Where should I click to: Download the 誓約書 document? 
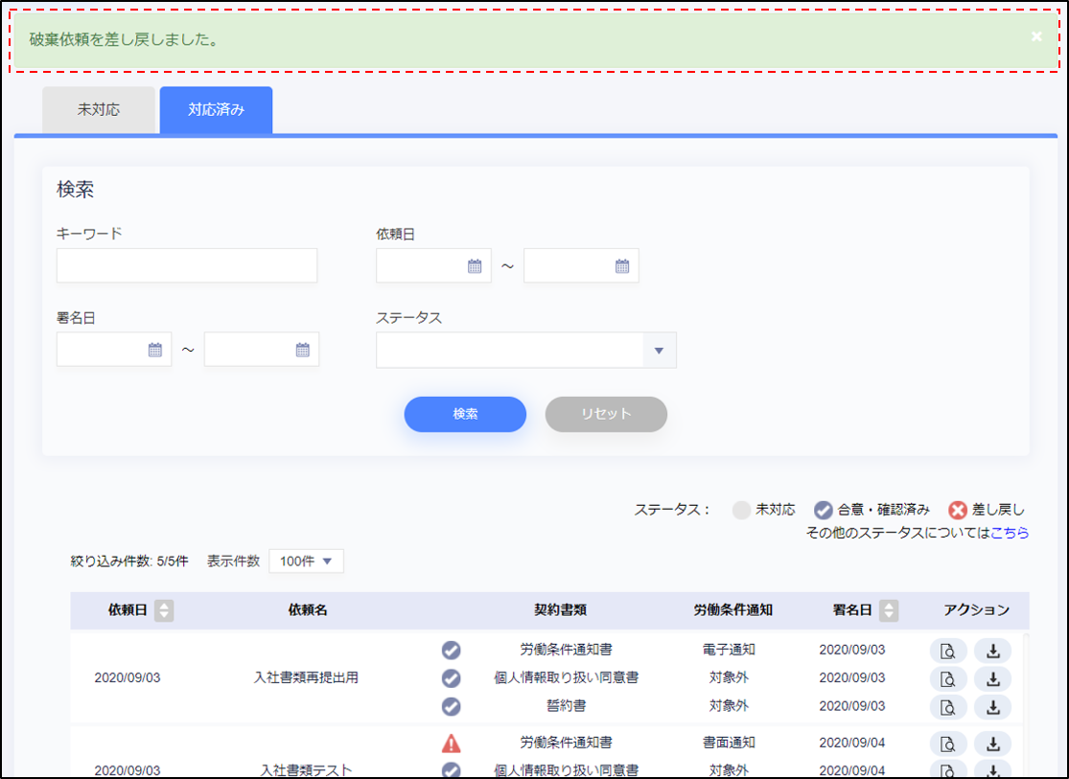point(992,707)
